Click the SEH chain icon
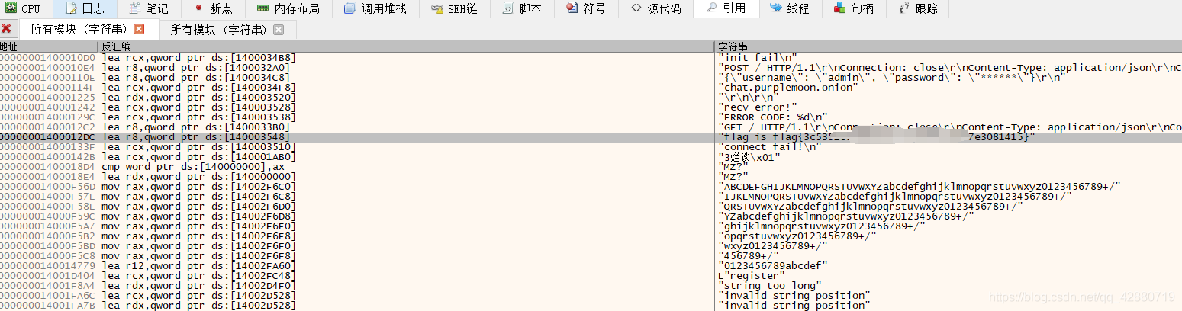This screenshot has width=1182, height=311. pos(437,8)
